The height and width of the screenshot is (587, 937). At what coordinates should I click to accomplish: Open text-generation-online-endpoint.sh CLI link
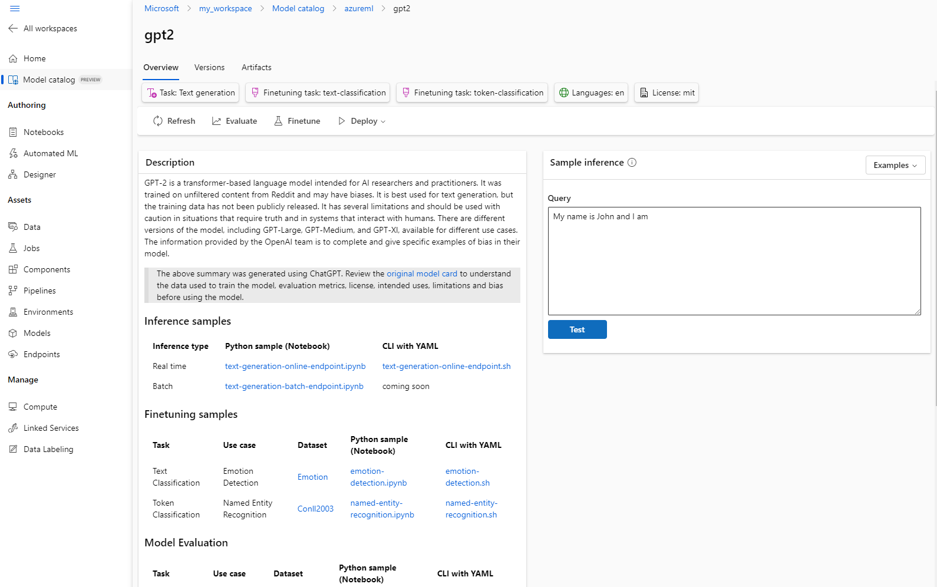pos(446,366)
